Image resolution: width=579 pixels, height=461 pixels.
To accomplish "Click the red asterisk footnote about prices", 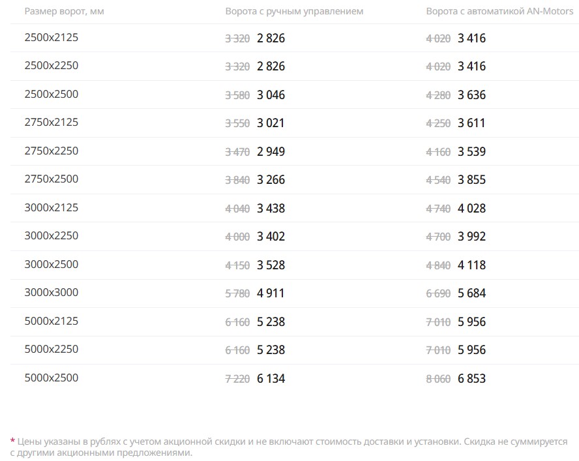I will click(12, 441).
